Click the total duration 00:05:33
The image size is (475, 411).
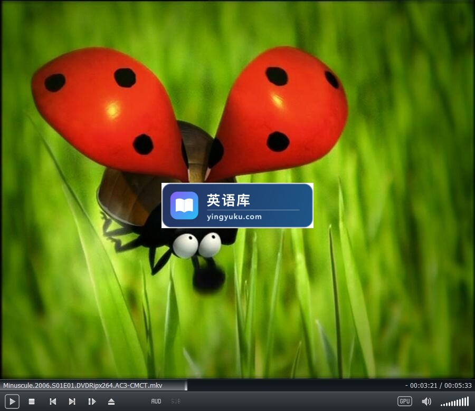coord(458,386)
